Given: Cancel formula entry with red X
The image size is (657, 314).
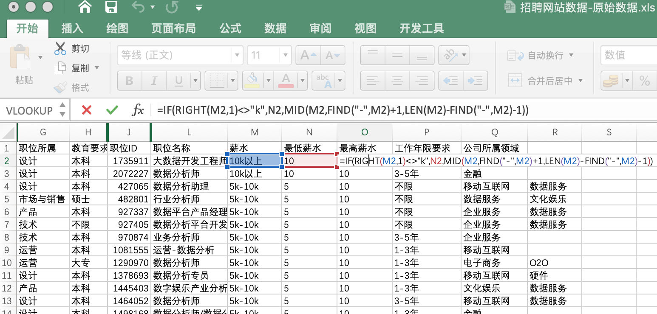Looking at the screenshot, I should point(87,110).
